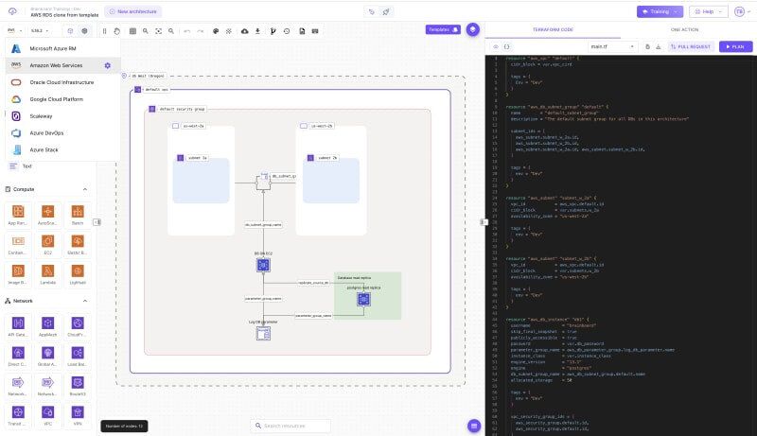
Task: Choose Amazon Web Services provider
Action: 62,65
